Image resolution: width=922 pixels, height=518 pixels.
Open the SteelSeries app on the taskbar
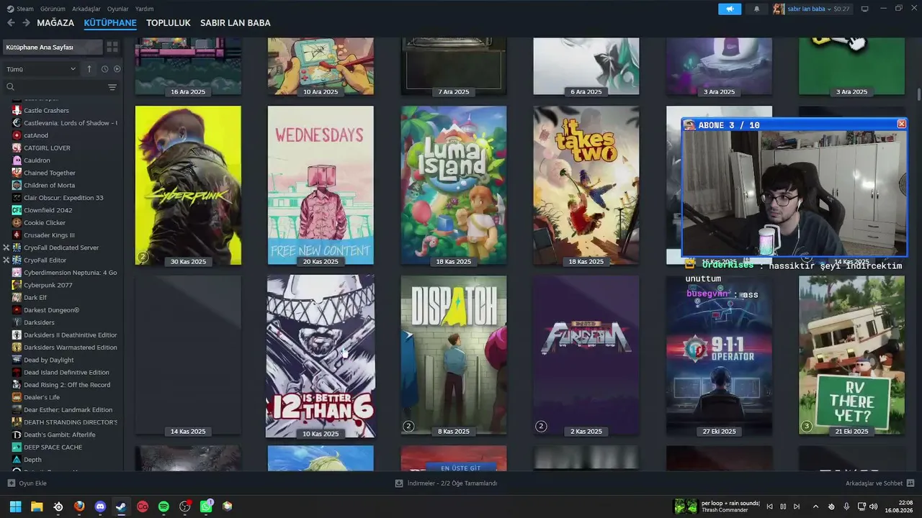click(58, 506)
